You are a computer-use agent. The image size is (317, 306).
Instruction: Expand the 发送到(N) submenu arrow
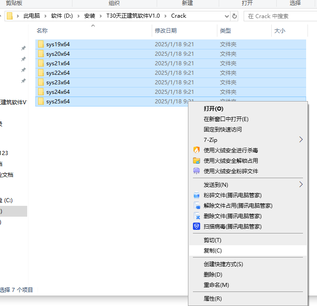coord(301,185)
